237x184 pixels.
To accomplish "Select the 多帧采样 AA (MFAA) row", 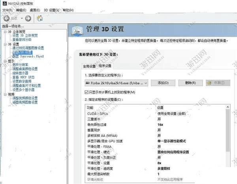I will pyautogui.click(x=155, y=136).
